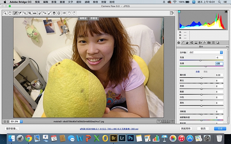The width and height of the screenshot is (231, 144).
Task: Open the Snapshots panel tab
Action: point(218,43)
